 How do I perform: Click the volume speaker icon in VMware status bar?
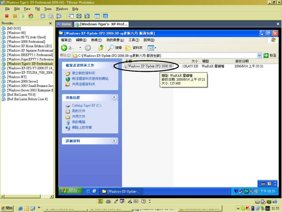tap(275, 201)
